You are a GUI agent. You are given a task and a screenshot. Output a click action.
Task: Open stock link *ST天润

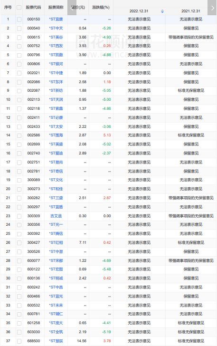click(x=56, y=99)
